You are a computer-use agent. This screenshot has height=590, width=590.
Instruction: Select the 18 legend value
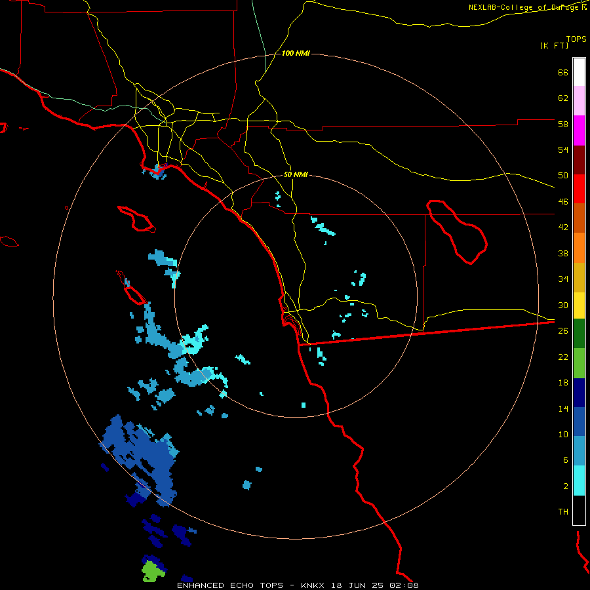pyautogui.click(x=563, y=383)
